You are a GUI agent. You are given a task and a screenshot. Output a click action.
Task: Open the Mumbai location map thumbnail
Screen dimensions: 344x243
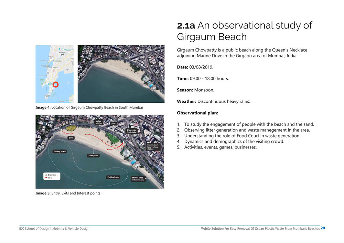click(54, 74)
